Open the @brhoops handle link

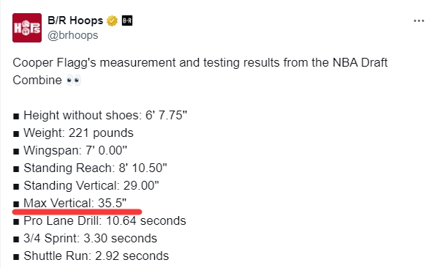(x=73, y=35)
